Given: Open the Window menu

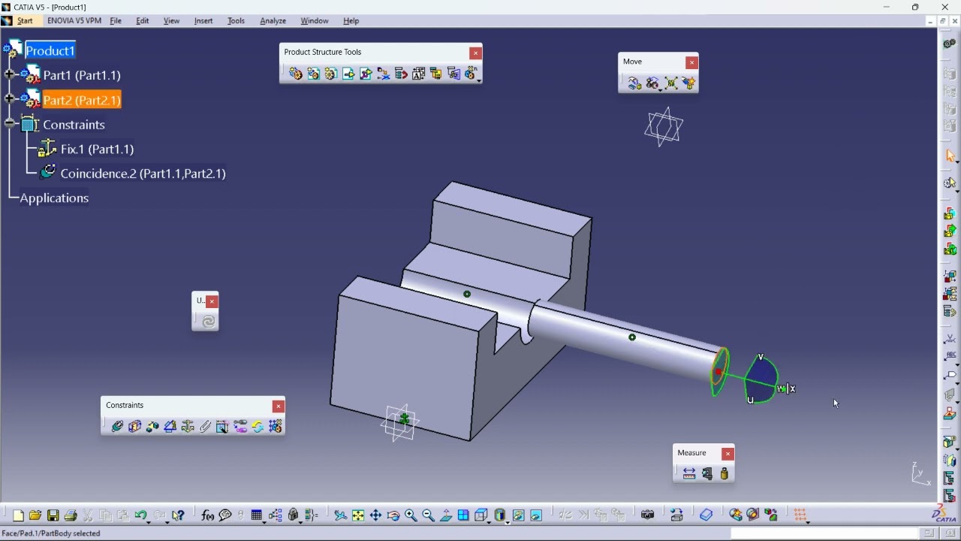Looking at the screenshot, I should tap(315, 21).
